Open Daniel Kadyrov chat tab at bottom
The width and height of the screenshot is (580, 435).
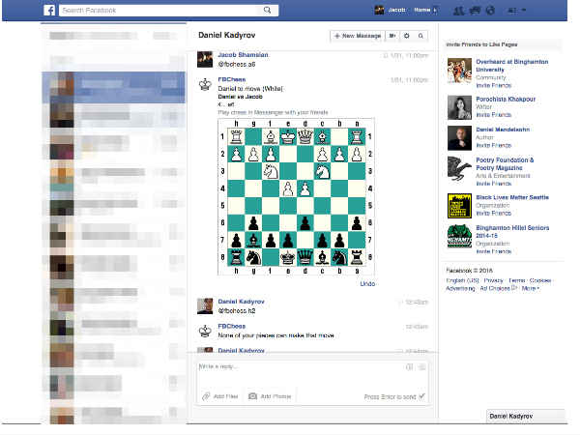pos(526,416)
